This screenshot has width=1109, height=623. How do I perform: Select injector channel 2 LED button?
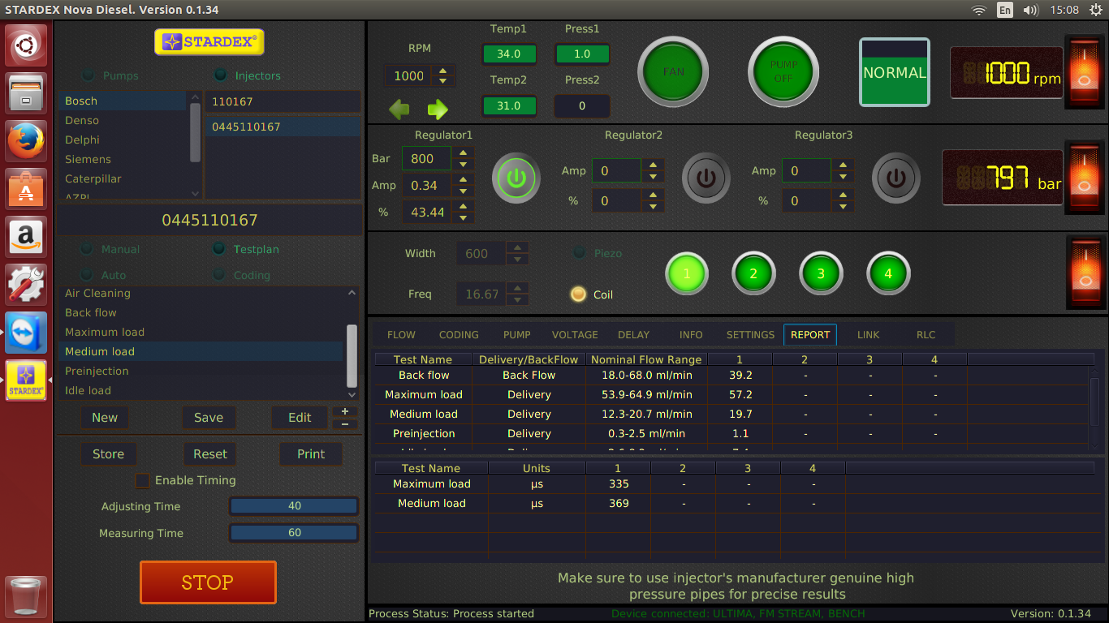[753, 273]
